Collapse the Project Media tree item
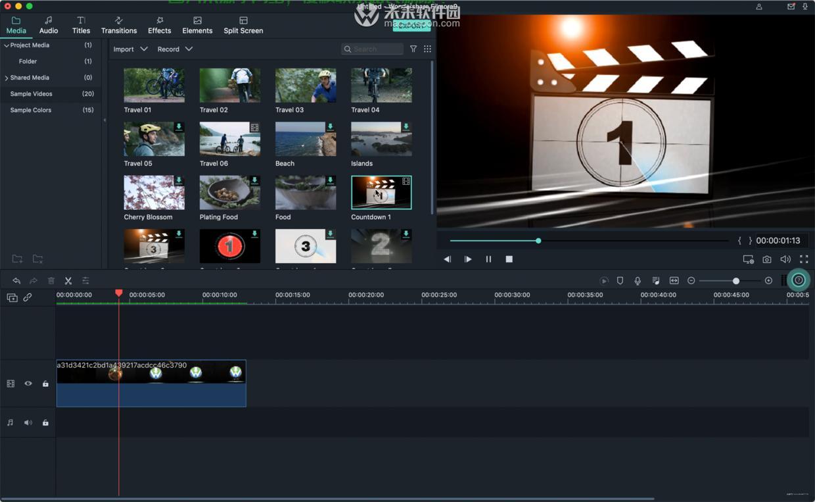Viewport: 815px width, 502px height. (x=7, y=45)
